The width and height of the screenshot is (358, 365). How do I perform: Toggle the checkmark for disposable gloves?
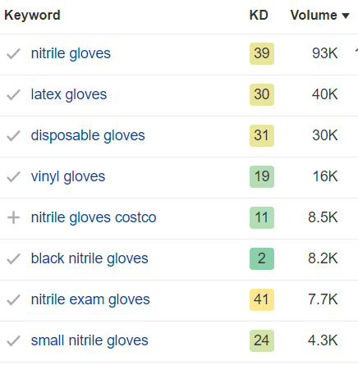pyautogui.click(x=13, y=135)
